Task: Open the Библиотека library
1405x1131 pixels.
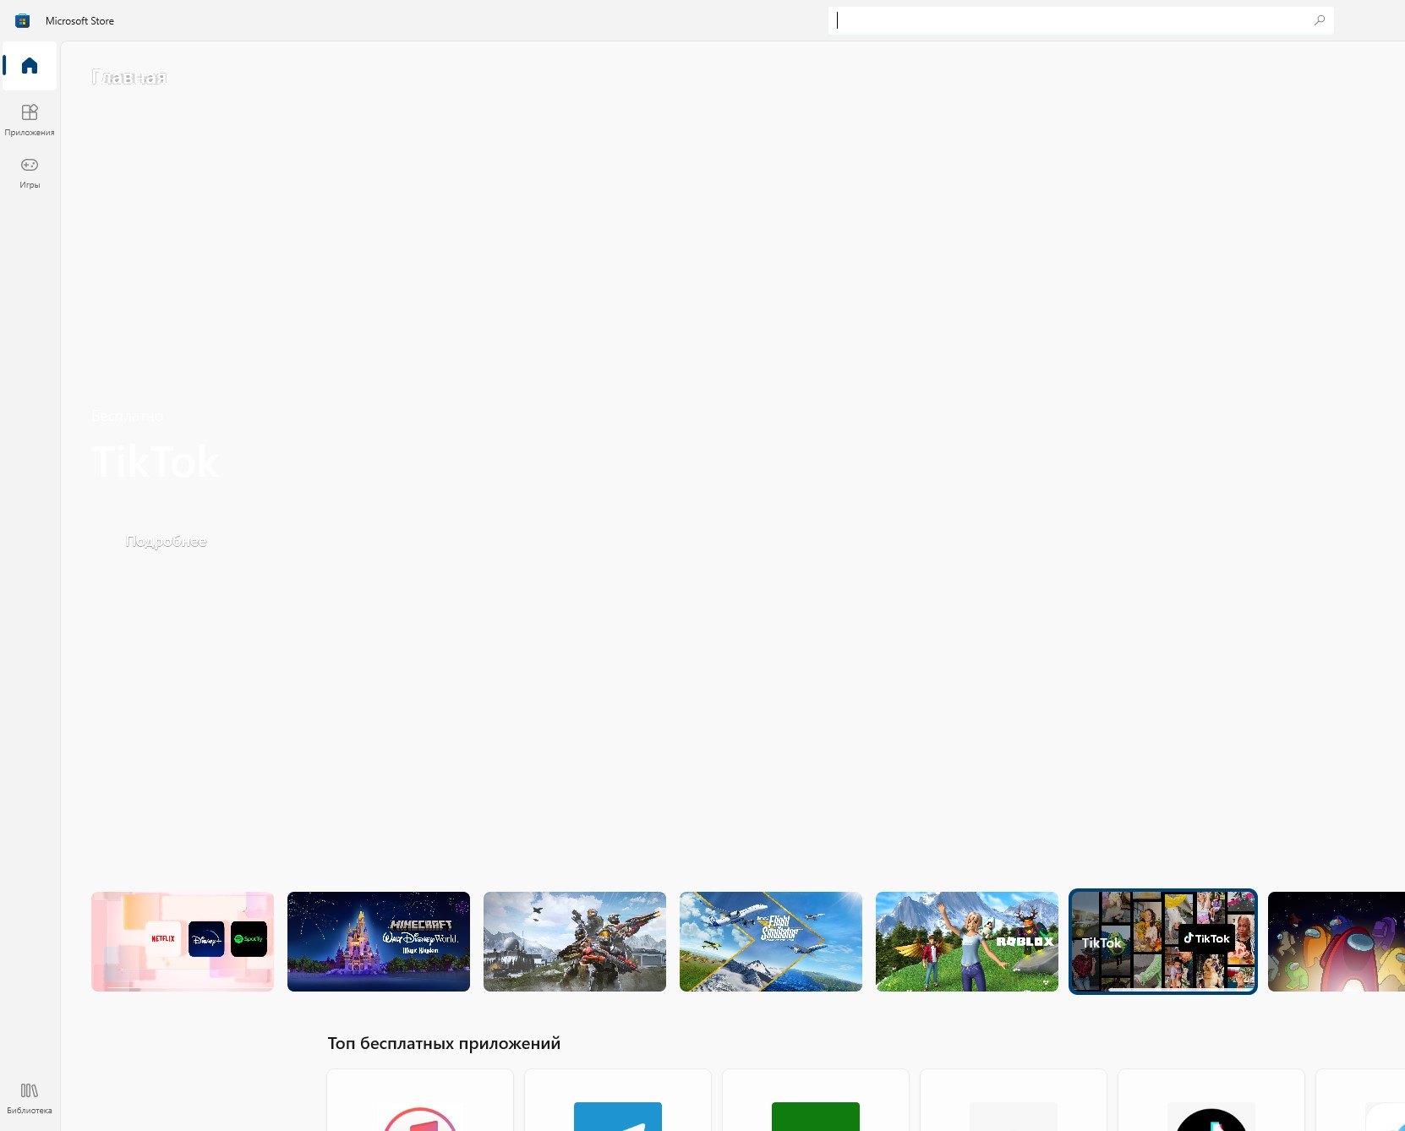Action: point(30,1098)
